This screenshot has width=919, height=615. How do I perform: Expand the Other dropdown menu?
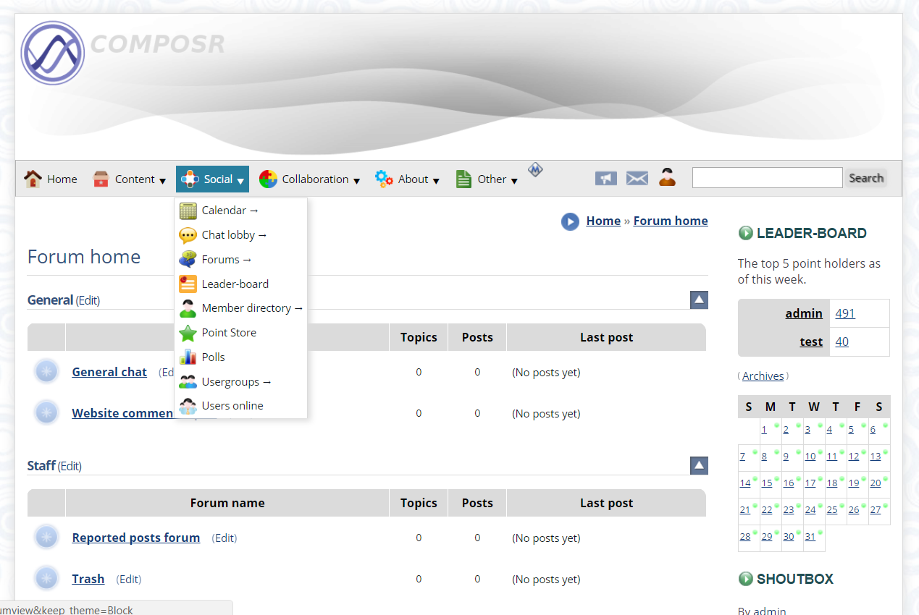click(x=487, y=179)
